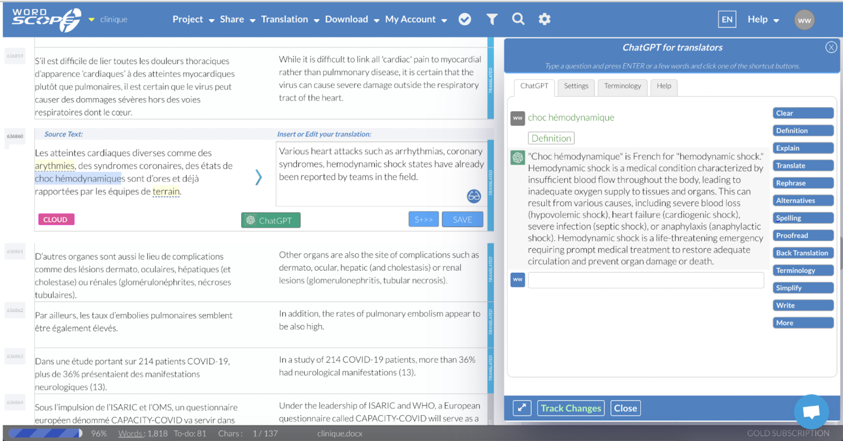Open the filter funnel icon
Screen dimensions: 843x441
(x=492, y=19)
